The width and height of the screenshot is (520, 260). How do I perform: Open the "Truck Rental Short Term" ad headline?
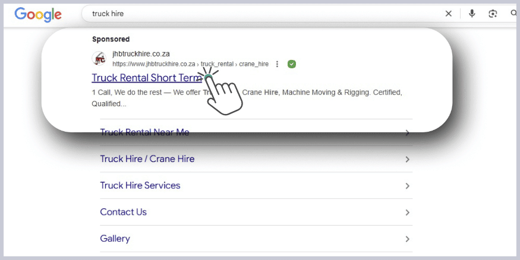146,78
